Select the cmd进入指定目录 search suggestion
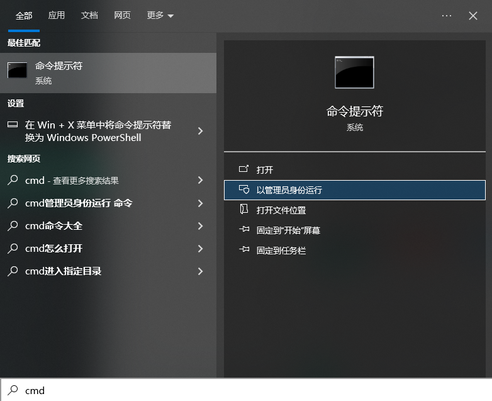Viewport: 492px width, 401px height. [x=63, y=271]
